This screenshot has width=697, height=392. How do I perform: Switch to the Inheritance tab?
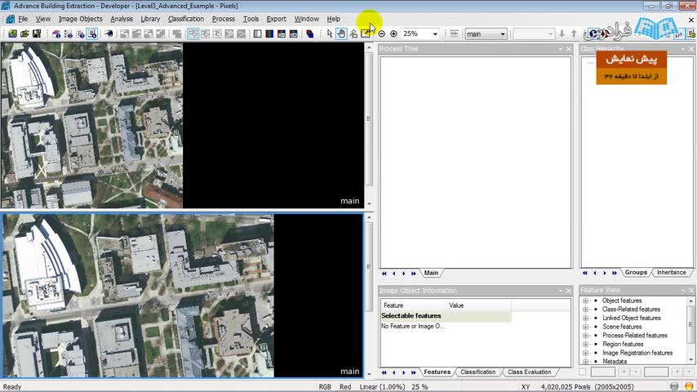(671, 273)
